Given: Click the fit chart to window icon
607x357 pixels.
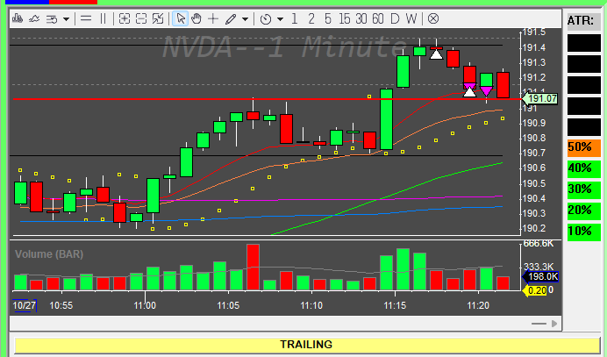Looking at the screenshot, I should pos(158,18).
